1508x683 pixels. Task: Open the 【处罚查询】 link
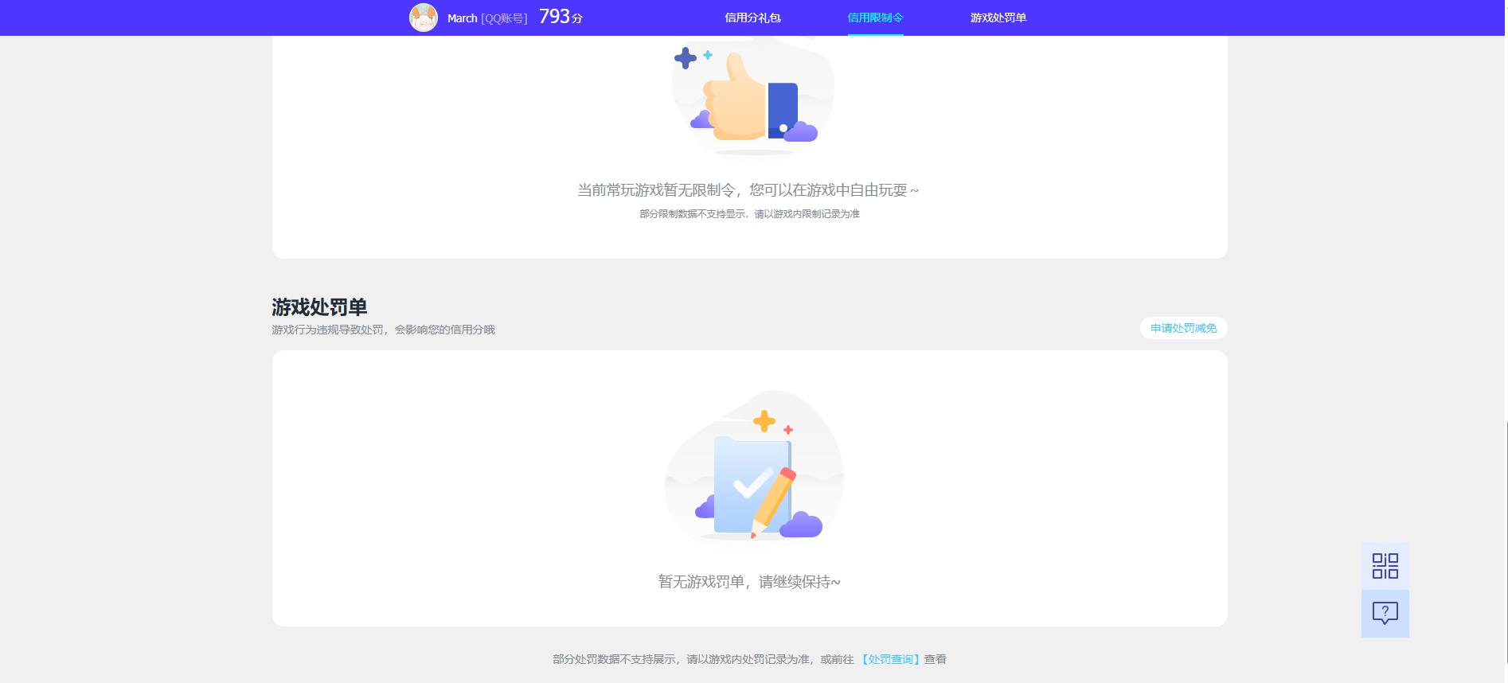[890, 659]
